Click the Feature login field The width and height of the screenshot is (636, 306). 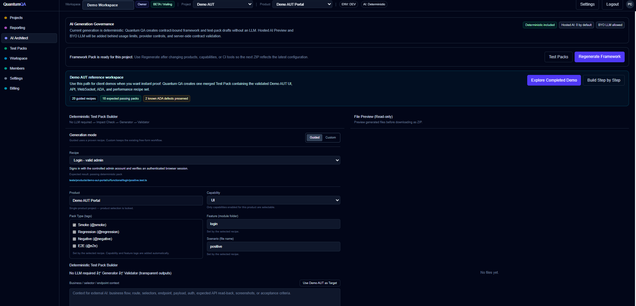274,224
